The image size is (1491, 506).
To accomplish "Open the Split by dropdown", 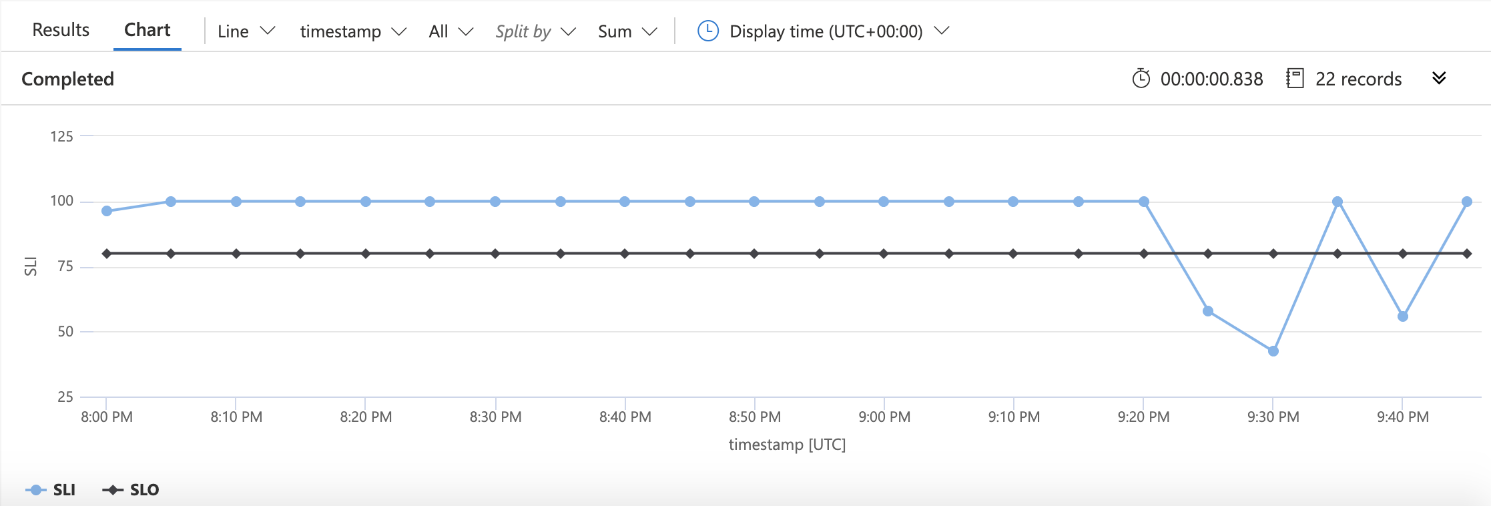I will [535, 31].
